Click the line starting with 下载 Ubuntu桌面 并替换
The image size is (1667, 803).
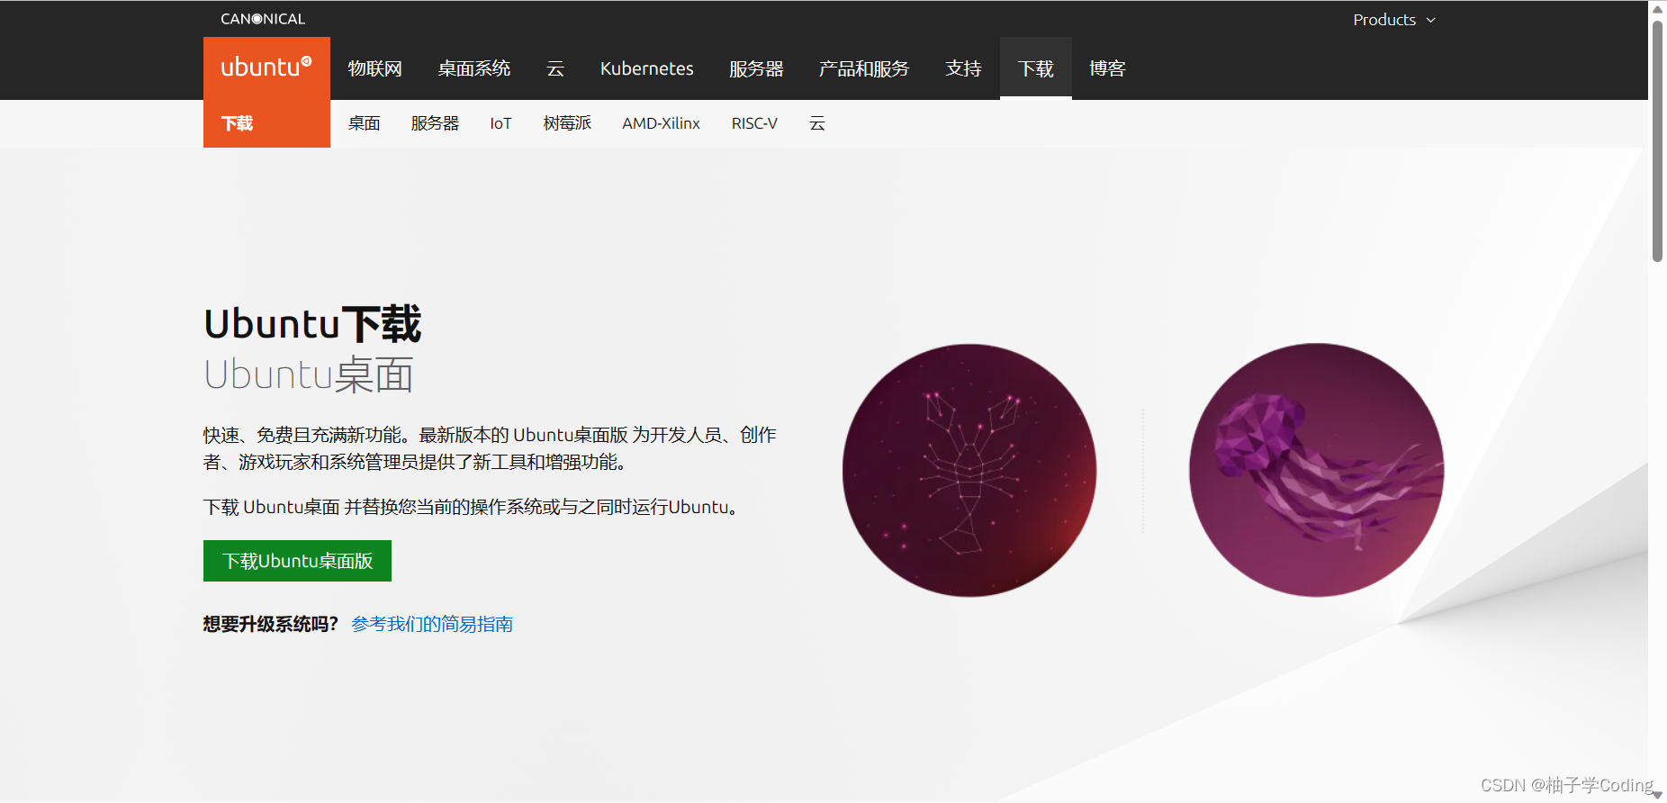[x=473, y=507]
